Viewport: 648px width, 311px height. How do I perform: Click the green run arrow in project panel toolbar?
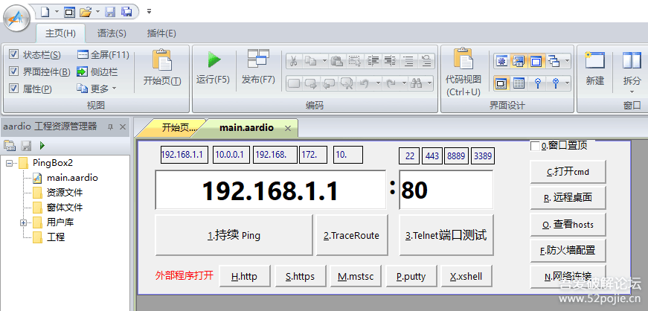42,145
